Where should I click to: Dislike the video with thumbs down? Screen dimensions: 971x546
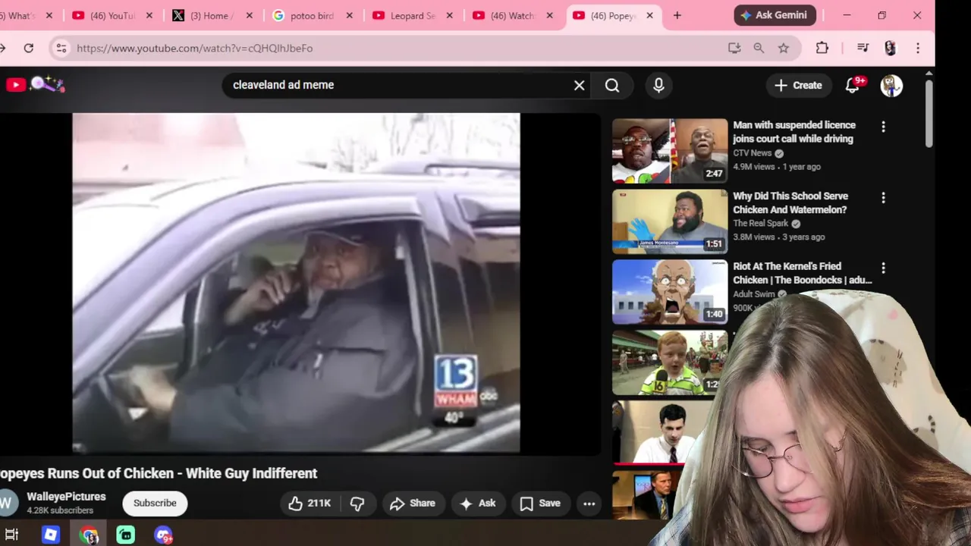[x=357, y=503]
